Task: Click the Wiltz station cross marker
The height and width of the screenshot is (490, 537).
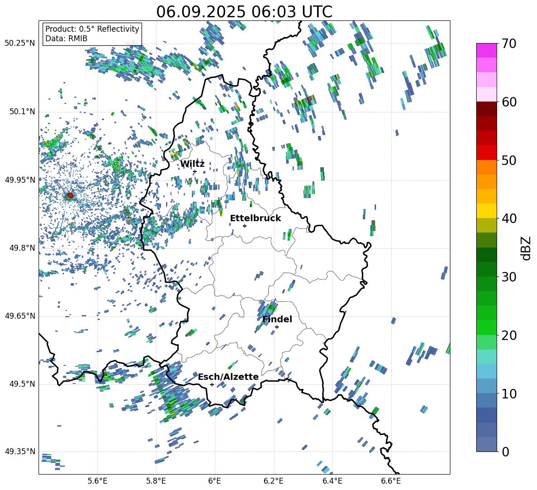Action: (195, 171)
